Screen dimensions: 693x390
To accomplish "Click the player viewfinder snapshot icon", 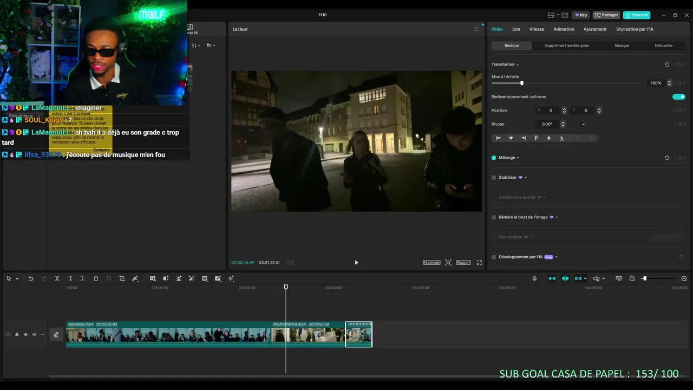I will pos(448,263).
